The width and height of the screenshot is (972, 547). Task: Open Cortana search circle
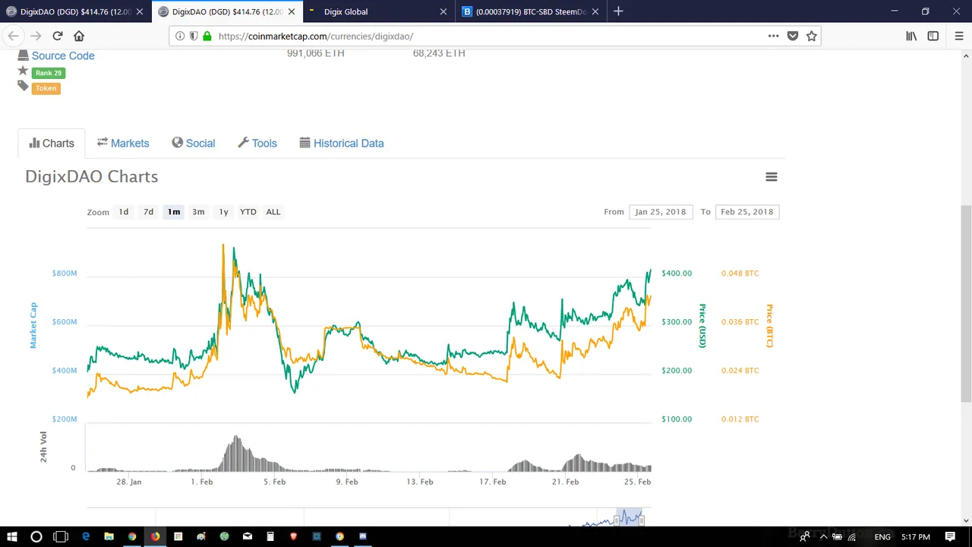tap(36, 536)
